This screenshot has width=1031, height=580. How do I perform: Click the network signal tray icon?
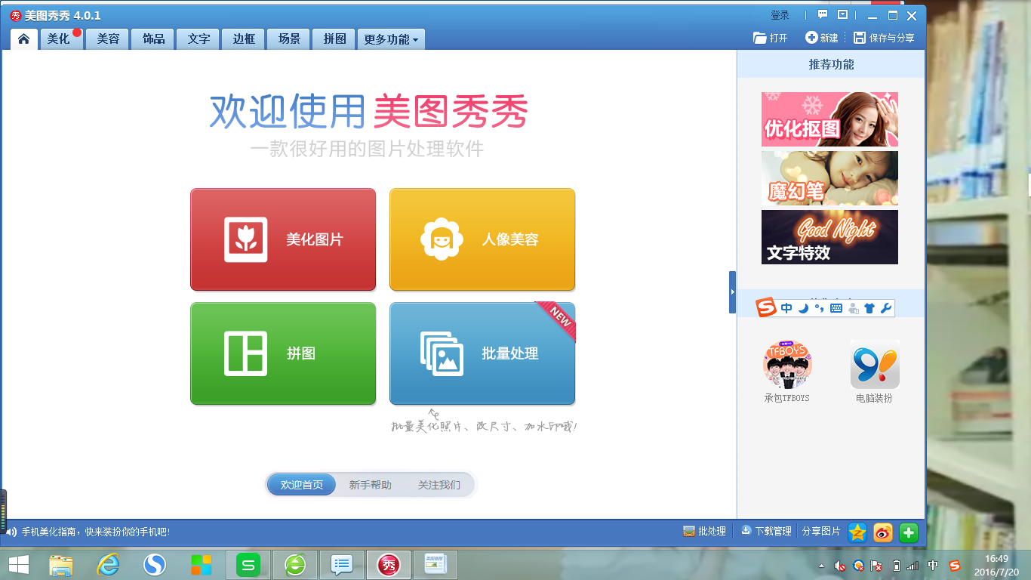pos(913,566)
